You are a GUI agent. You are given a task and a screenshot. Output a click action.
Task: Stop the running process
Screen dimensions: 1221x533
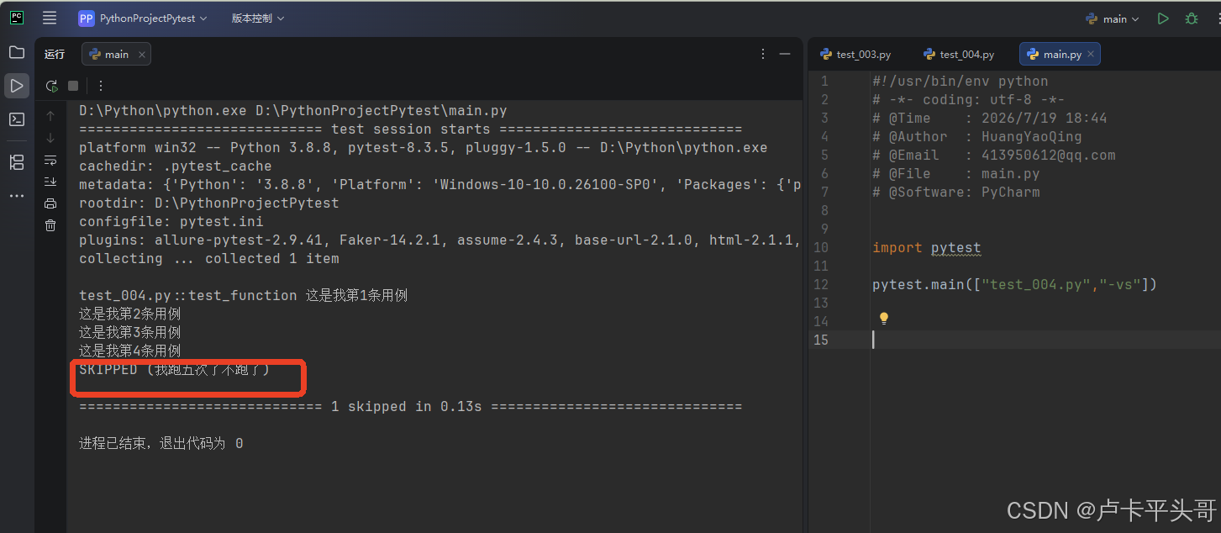tap(73, 86)
